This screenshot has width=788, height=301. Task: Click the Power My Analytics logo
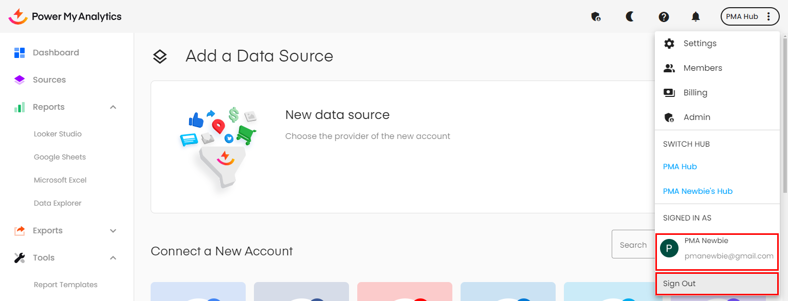click(65, 16)
